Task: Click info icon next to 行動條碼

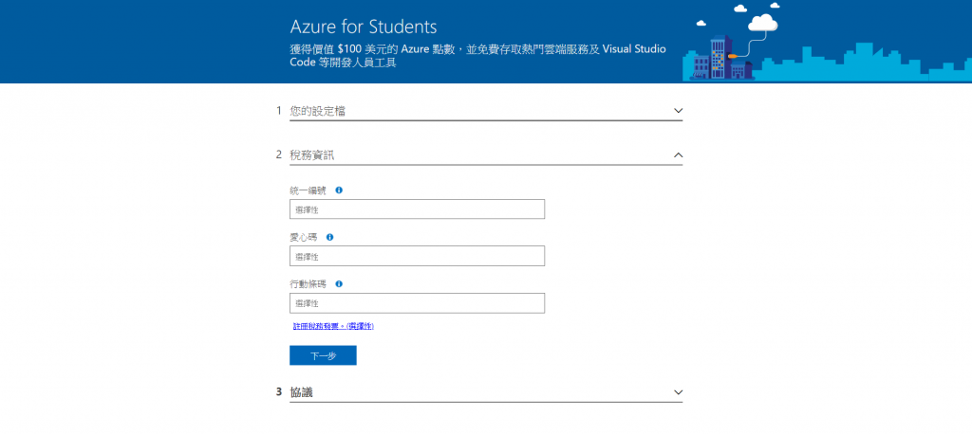Action: point(339,284)
